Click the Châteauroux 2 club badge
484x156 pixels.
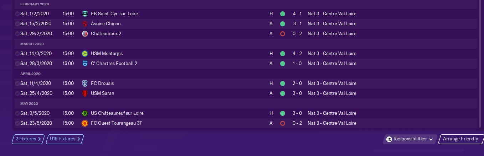tap(85, 34)
